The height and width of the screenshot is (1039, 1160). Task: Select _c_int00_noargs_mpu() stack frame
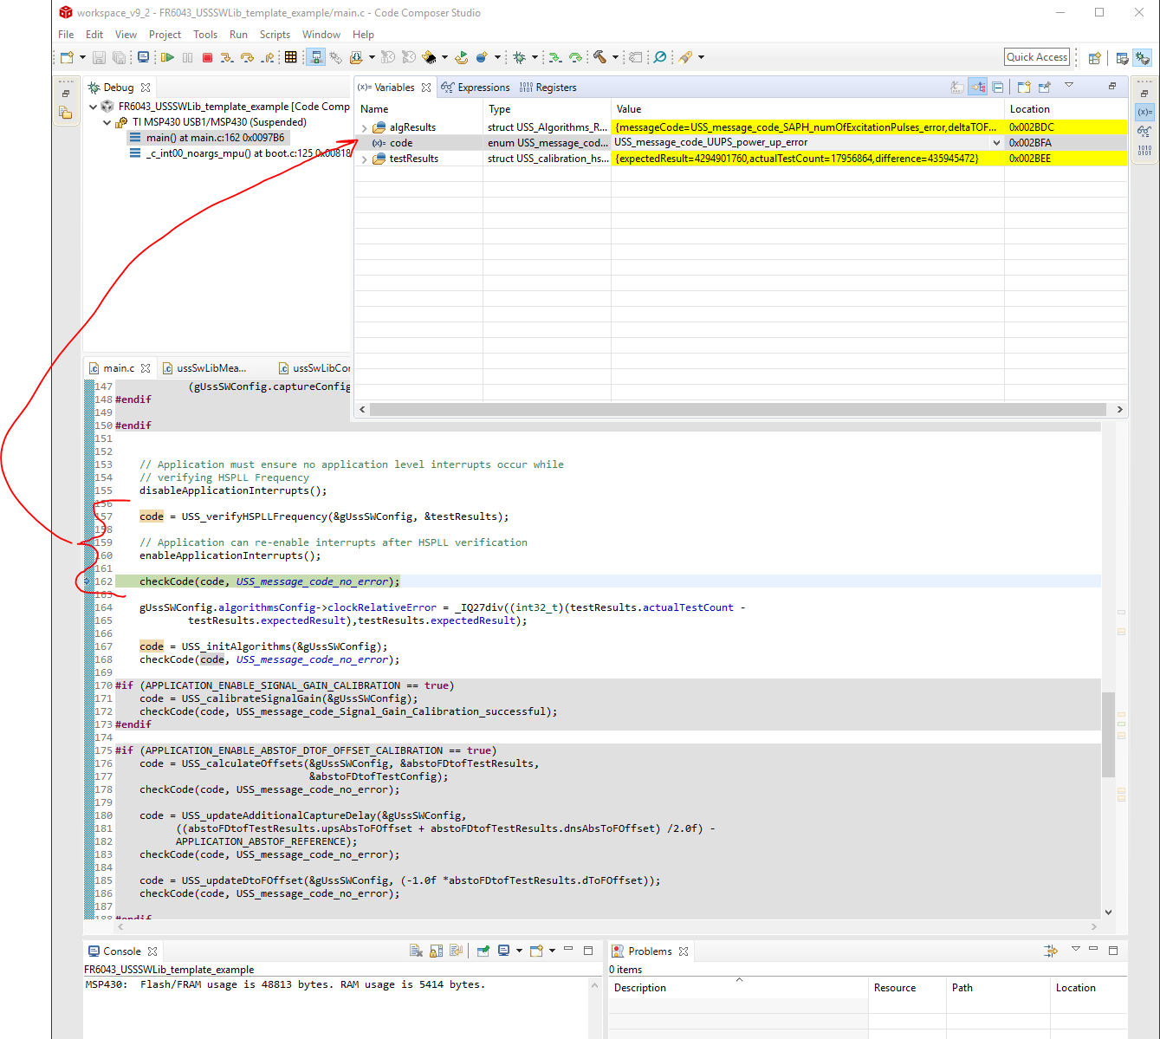pos(240,153)
